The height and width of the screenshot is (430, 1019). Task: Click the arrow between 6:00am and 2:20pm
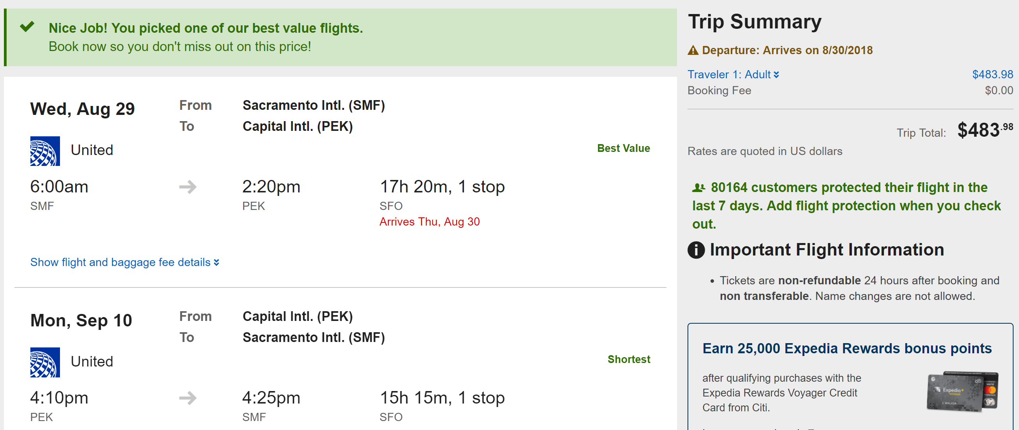188,187
